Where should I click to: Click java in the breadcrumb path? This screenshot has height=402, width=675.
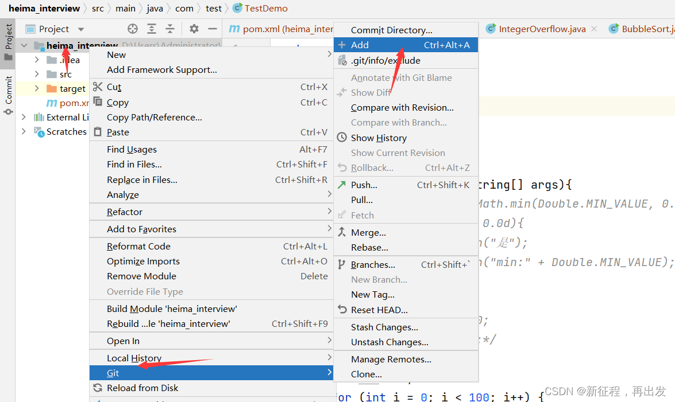point(155,8)
